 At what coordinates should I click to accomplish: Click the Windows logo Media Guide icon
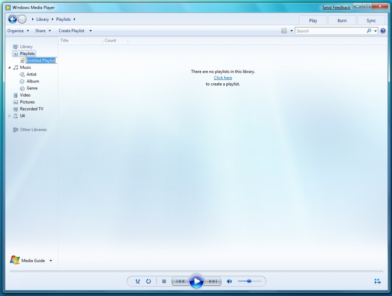click(x=15, y=260)
